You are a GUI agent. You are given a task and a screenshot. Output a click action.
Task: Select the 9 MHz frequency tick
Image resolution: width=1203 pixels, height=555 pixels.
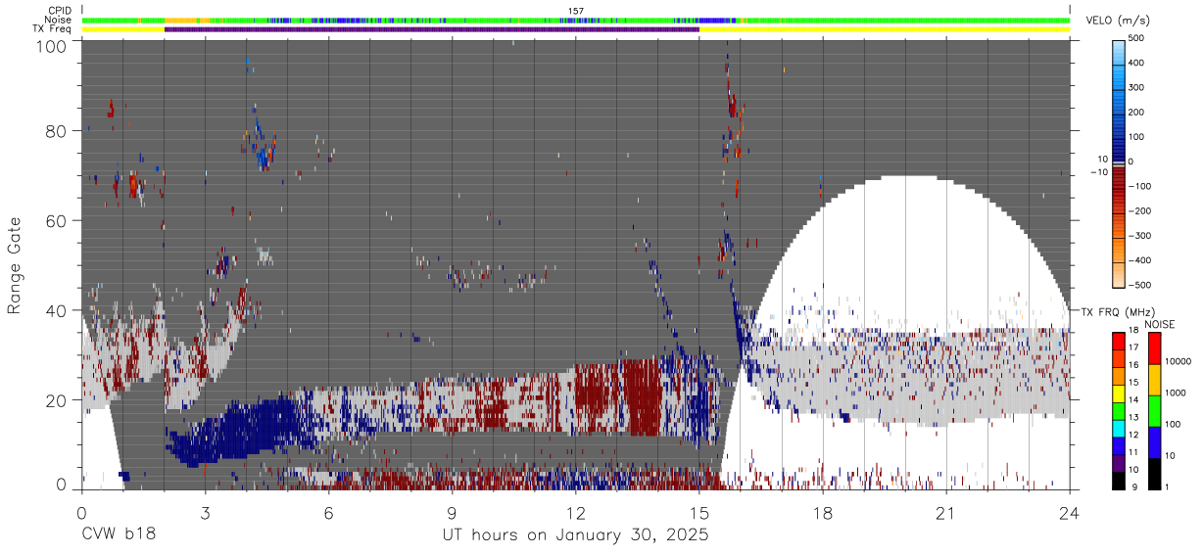[1135, 488]
